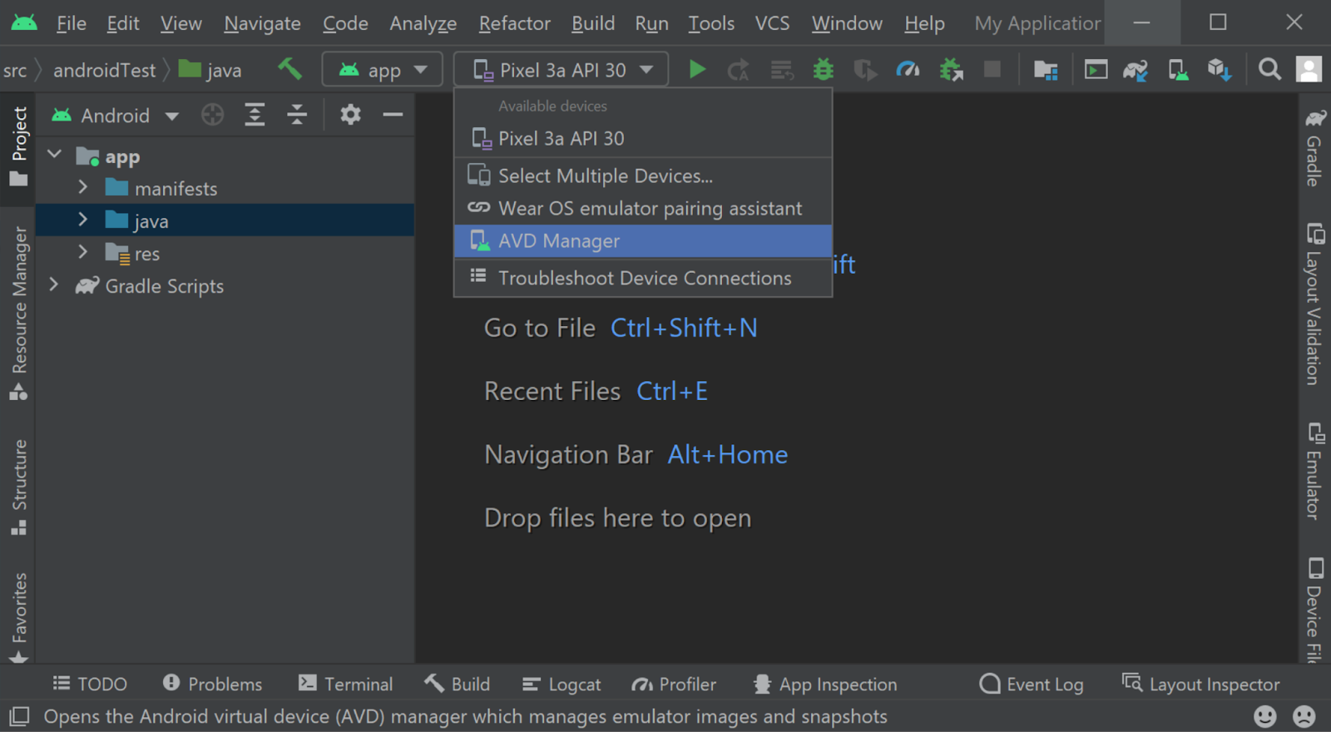Open the Event Log
This screenshot has width=1331, height=732.
(1032, 684)
